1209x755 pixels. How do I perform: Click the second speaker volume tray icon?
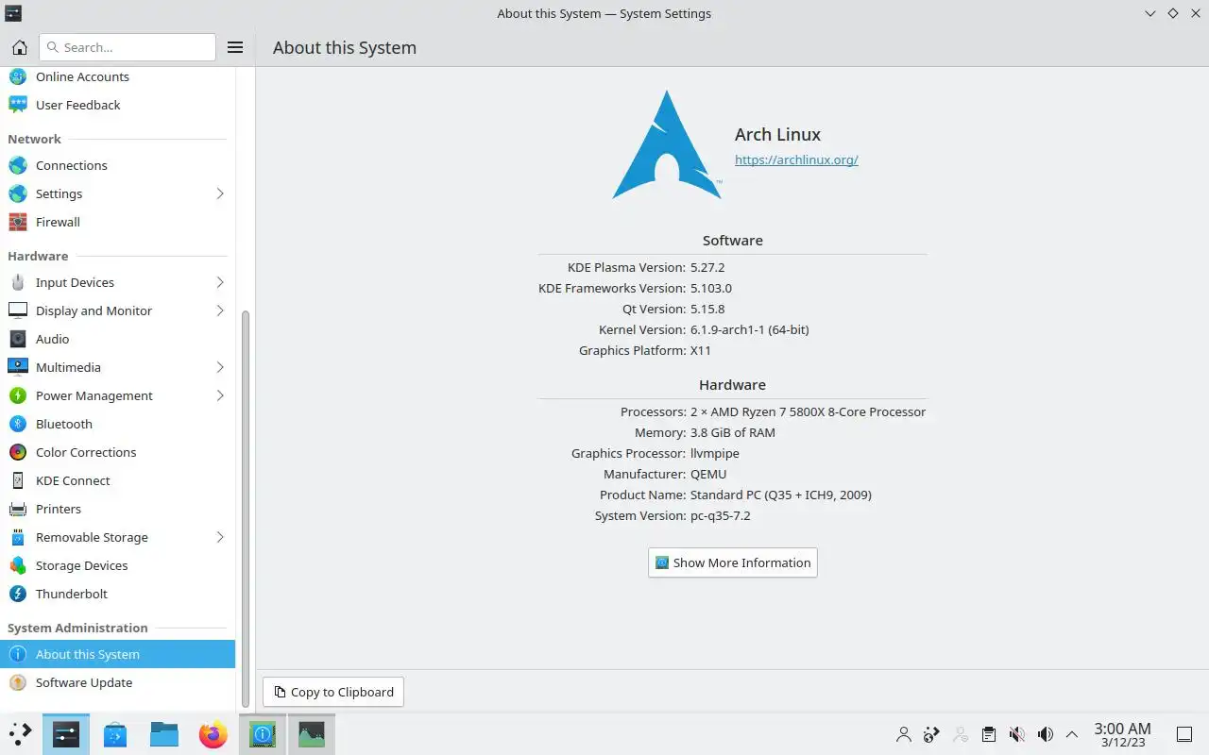(x=1046, y=734)
